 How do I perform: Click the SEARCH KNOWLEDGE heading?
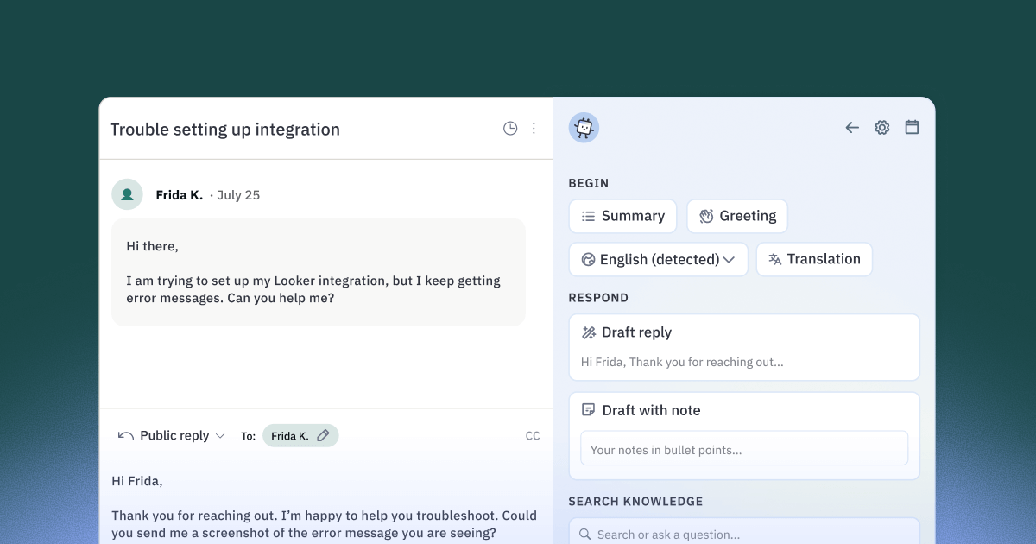coord(635,502)
